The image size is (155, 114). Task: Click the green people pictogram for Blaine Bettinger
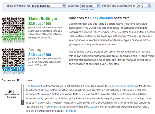pos(13,30)
